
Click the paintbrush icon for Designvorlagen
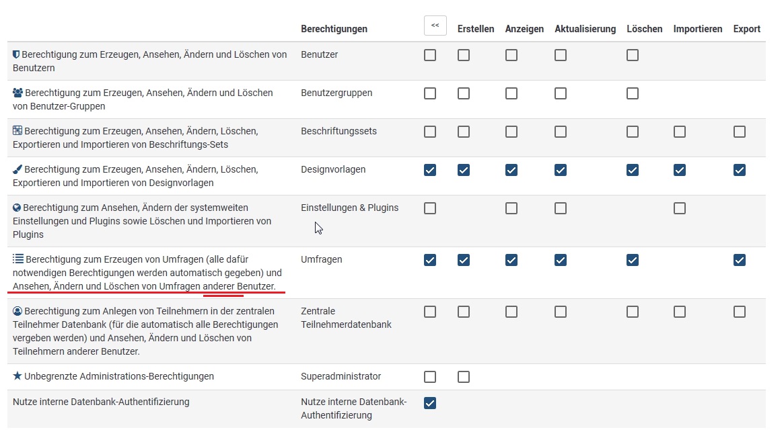(17, 169)
